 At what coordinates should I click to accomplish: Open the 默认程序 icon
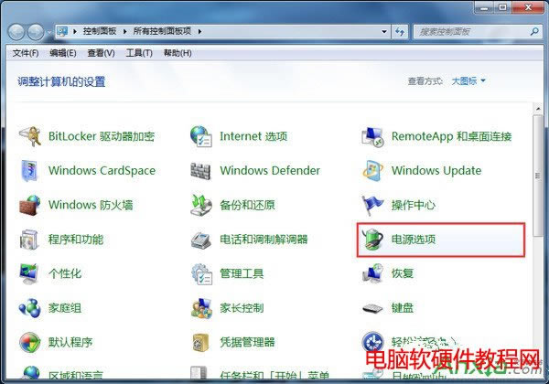click(30, 342)
